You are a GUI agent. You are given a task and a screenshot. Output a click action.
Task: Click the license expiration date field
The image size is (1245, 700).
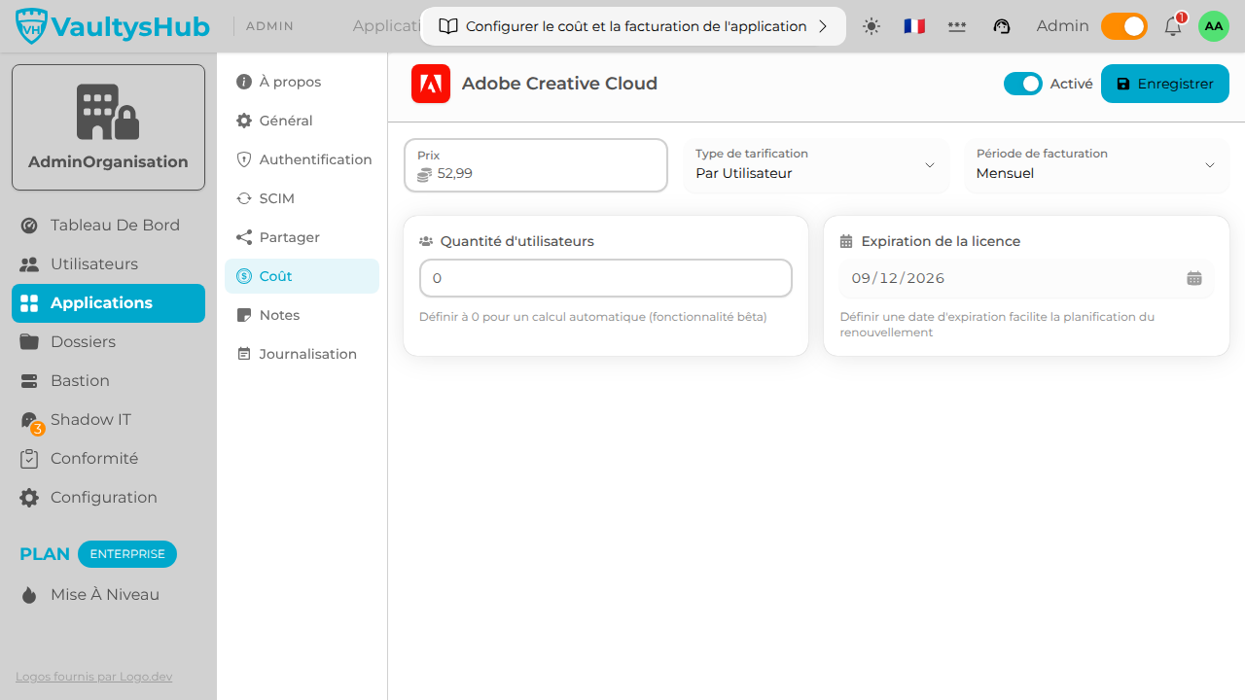1026,278
